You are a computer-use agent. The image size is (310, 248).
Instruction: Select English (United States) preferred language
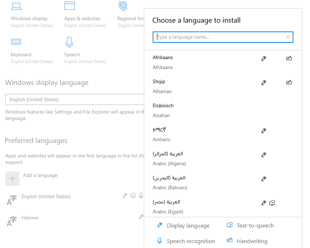click(46, 197)
